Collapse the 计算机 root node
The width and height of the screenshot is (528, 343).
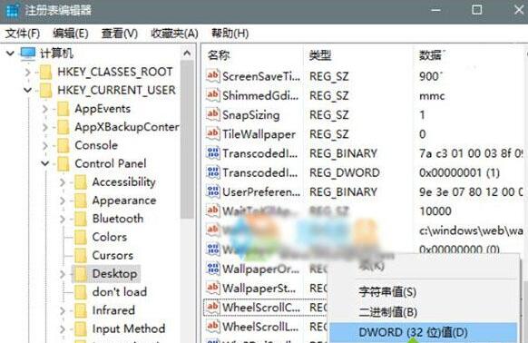pos(10,54)
